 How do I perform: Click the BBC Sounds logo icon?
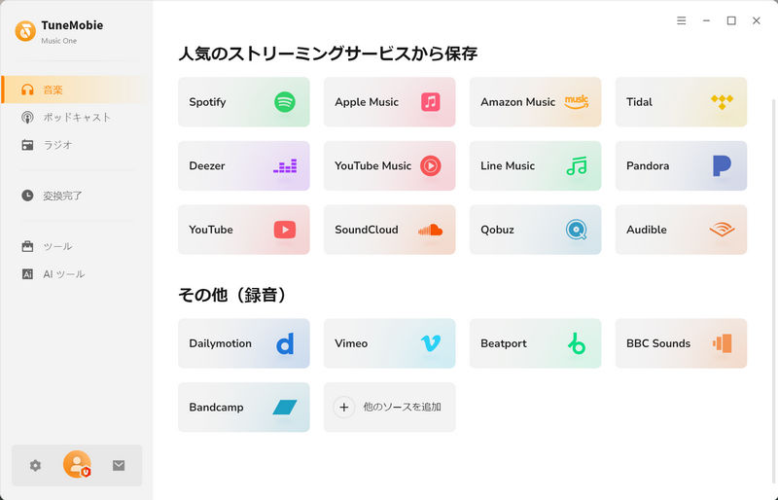tap(722, 343)
